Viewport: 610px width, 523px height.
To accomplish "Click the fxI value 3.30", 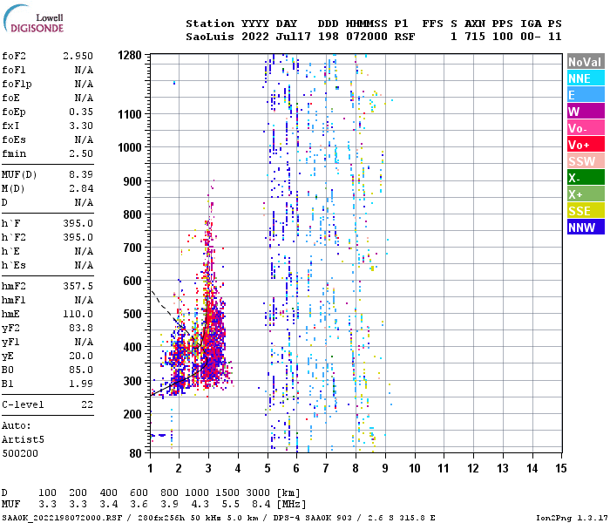I will 81,126.
